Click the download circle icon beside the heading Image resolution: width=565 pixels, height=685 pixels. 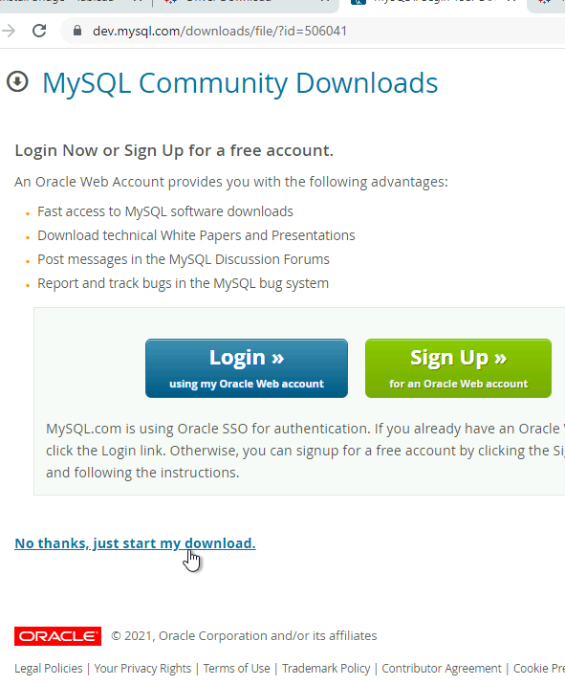tap(17, 81)
